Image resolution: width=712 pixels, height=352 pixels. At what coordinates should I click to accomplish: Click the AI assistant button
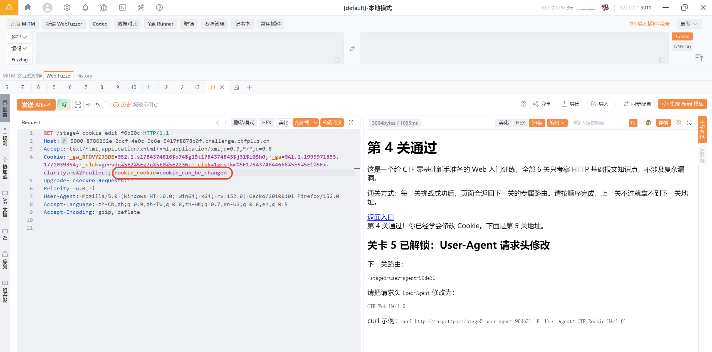(64, 105)
